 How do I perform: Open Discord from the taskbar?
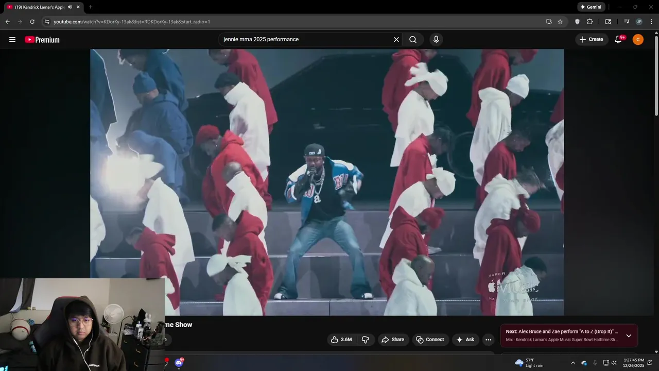pos(179,363)
